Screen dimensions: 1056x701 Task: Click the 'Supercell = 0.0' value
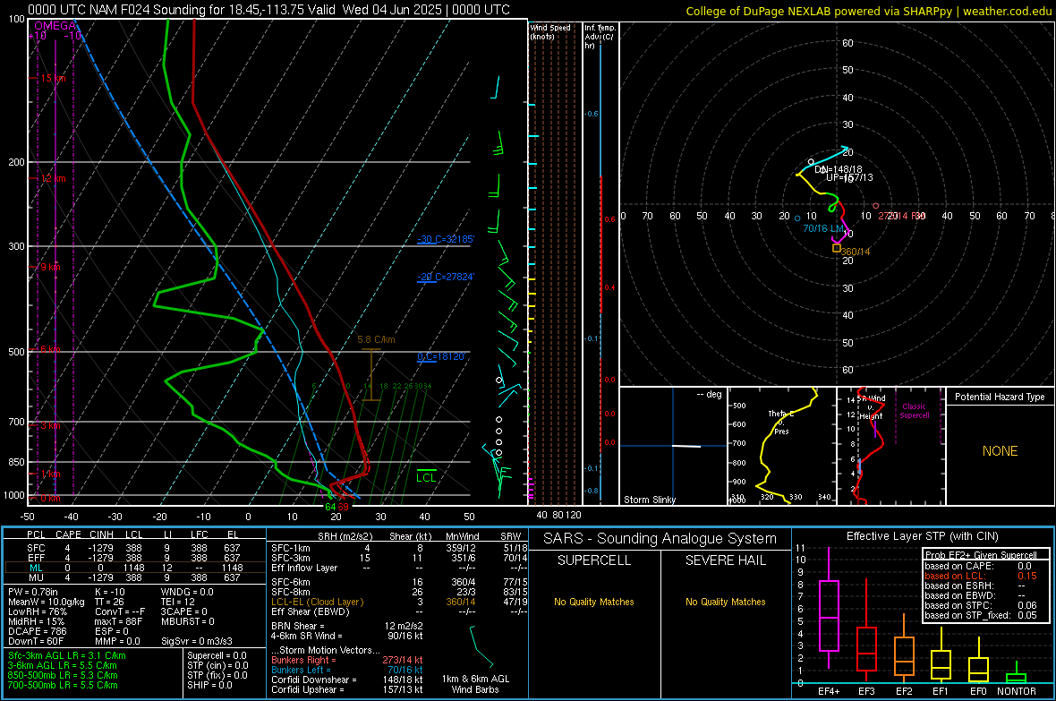tap(217, 655)
